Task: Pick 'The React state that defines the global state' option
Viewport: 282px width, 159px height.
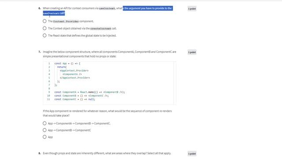Action: pyautogui.click(x=45, y=35)
